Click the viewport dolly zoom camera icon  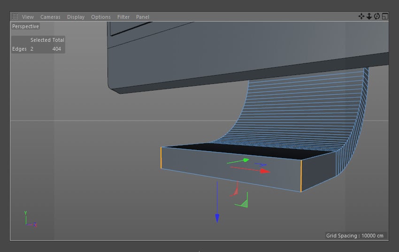(x=369, y=16)
